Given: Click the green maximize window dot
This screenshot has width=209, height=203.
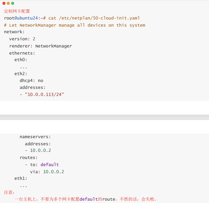Looking at the screenshot, I should 13,3.
